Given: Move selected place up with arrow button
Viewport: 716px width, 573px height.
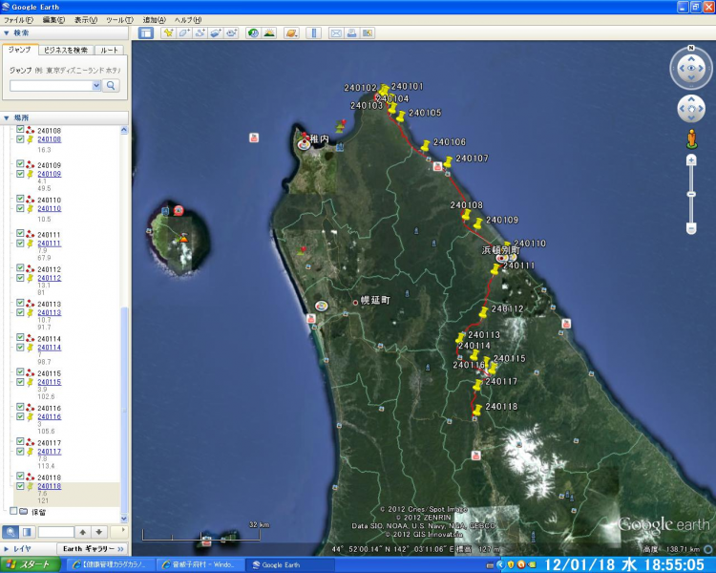Looking at the screenshot, I should [x=83, y=532].
